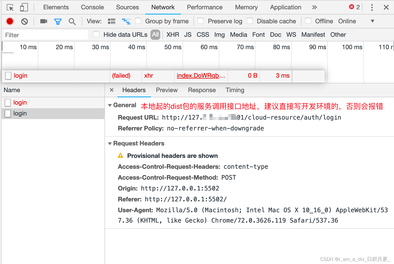Screen dimensions: 394x264
Task: Enable the Preserve log checkbox
Action: (x=201, y=21)
